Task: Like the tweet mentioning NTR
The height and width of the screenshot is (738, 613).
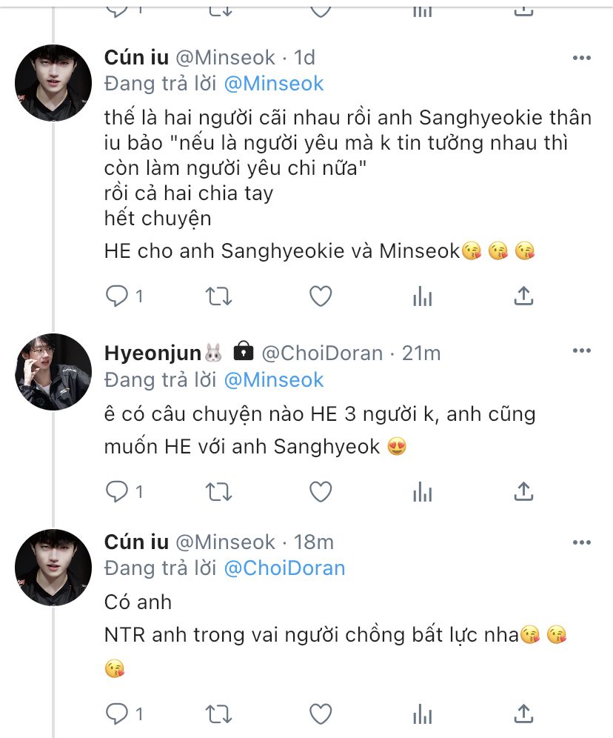Action: click(320, 714)
